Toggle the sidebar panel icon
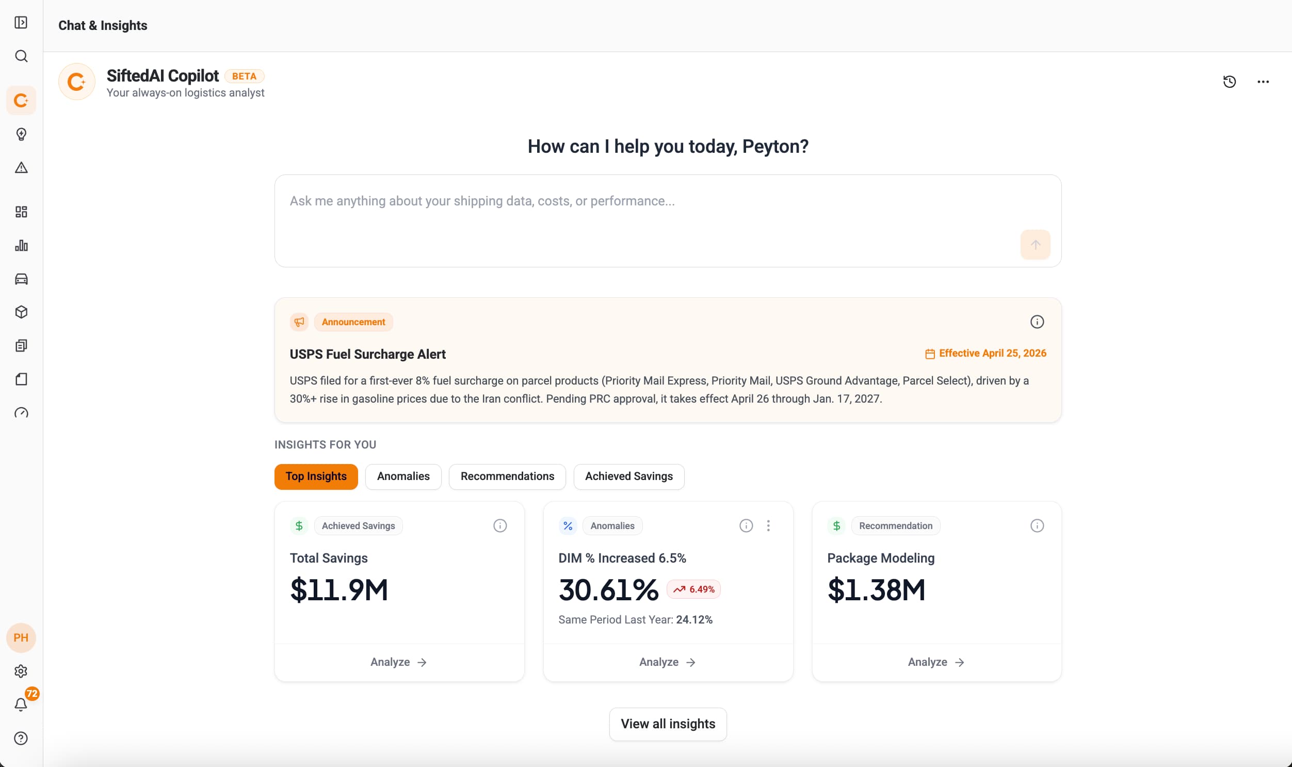 [21, 22]
